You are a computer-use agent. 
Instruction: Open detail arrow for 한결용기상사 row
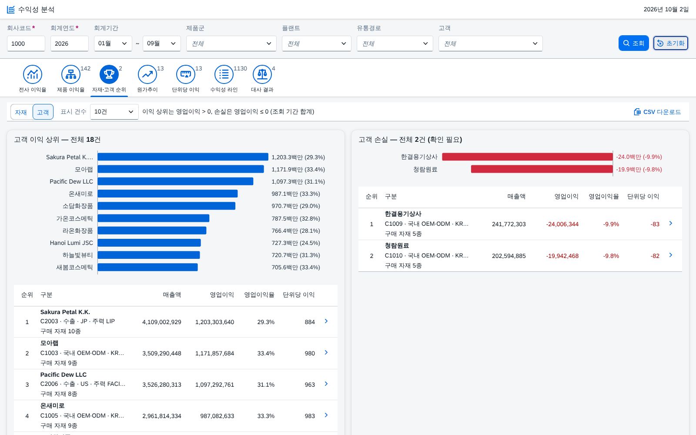click(671, 223)
